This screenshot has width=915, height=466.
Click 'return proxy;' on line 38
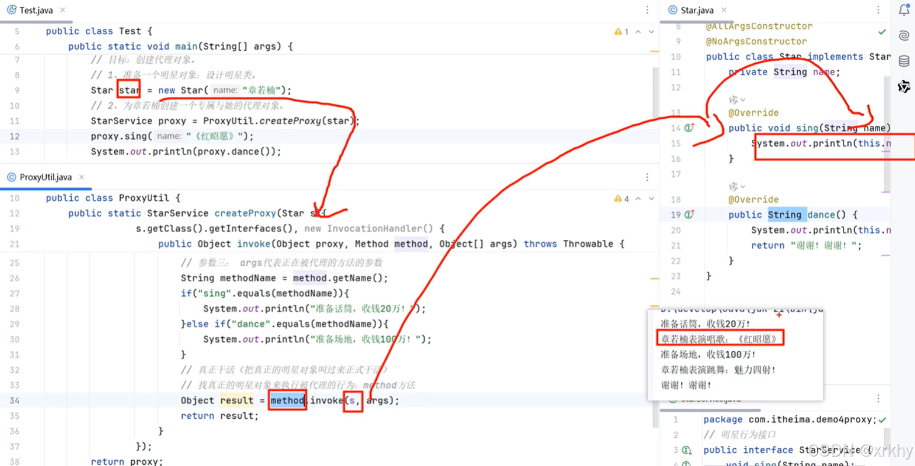[127, 461]
